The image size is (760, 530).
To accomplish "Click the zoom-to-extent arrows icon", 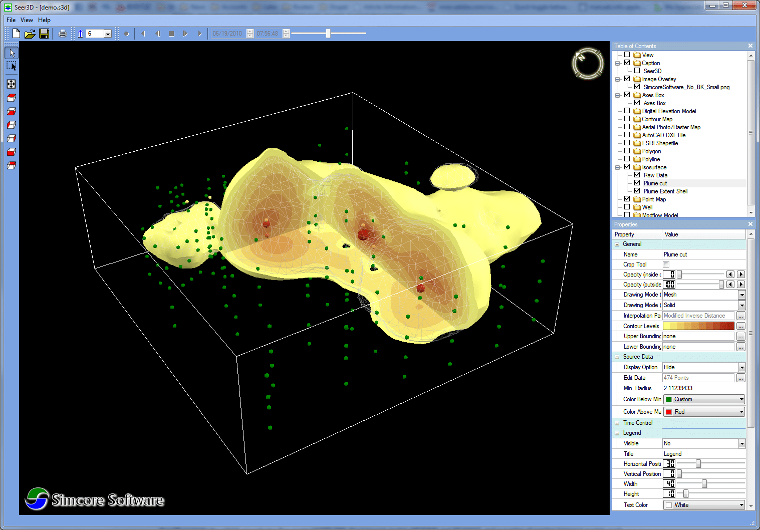I will point(11,84).
